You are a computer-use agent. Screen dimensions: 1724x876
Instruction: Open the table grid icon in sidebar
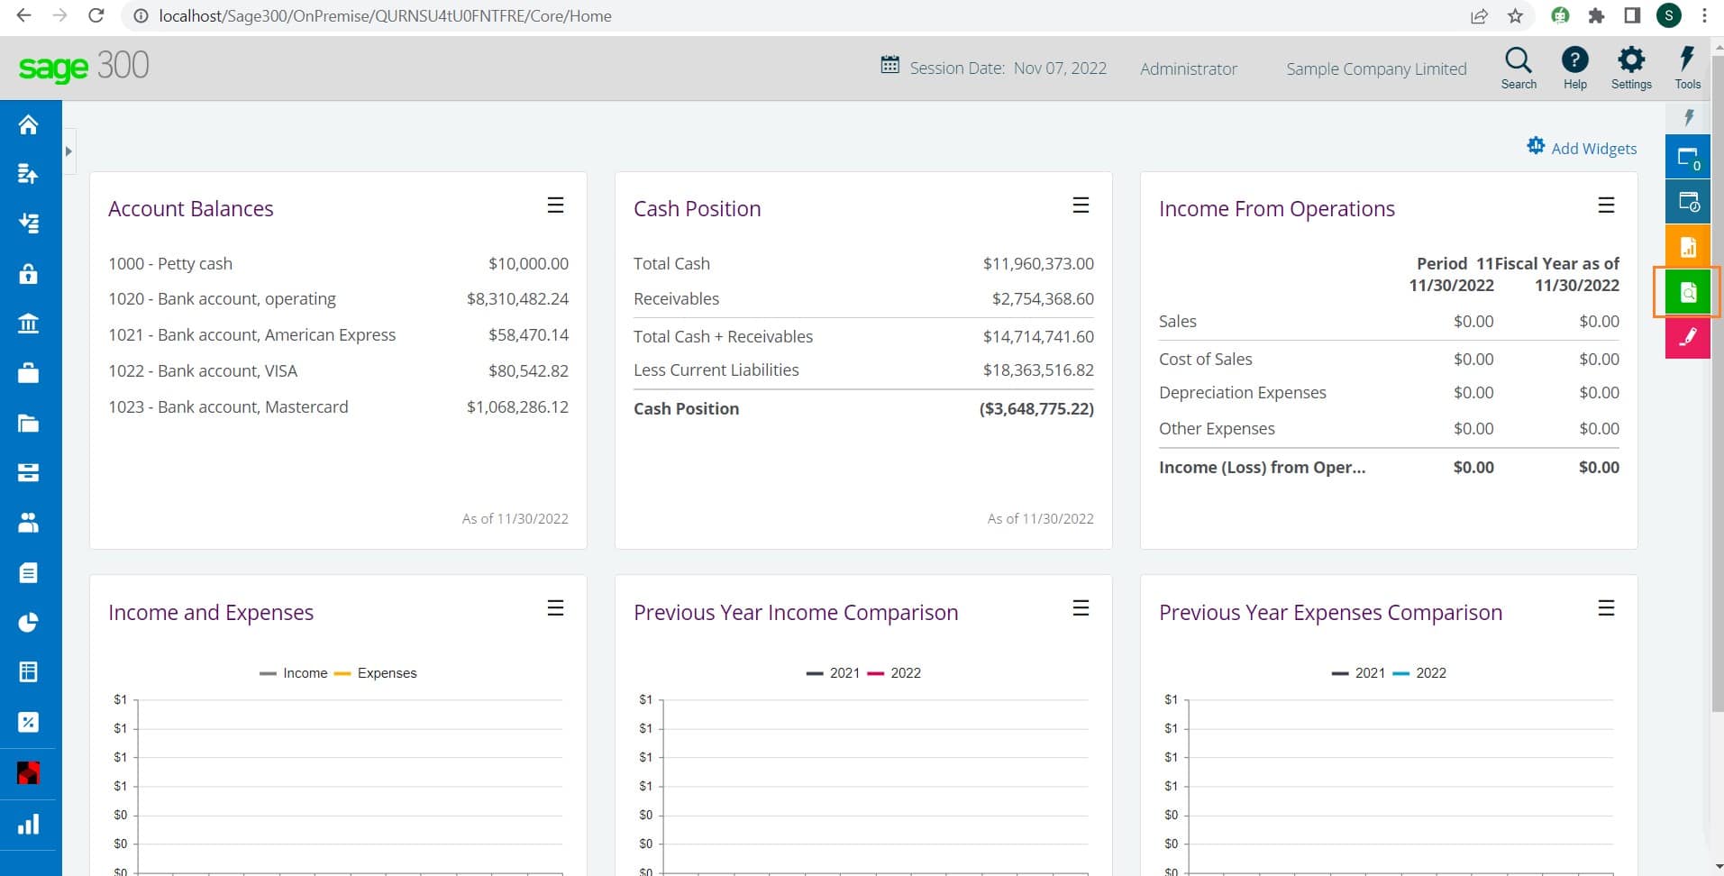(x=28, y=671)
